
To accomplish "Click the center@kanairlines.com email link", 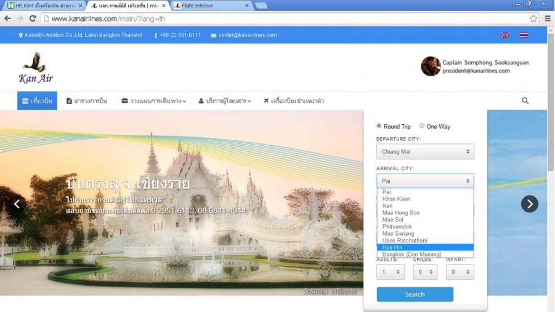I will (x=247, y=35).
